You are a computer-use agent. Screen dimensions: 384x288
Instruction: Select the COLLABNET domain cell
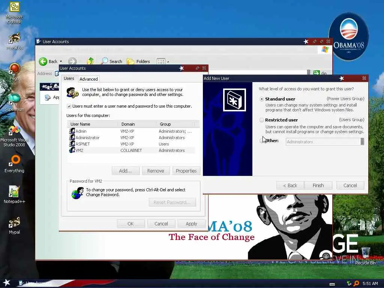[131, 150]
